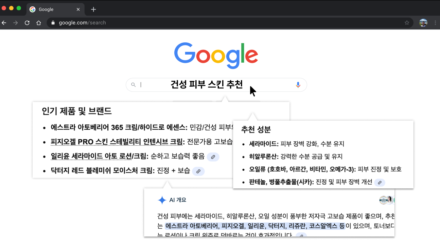Open link icon after 판테놀, 병풀추출물 item
Image resolution: width=440 pixels, height=247 pixels.
tap(380, 182)
